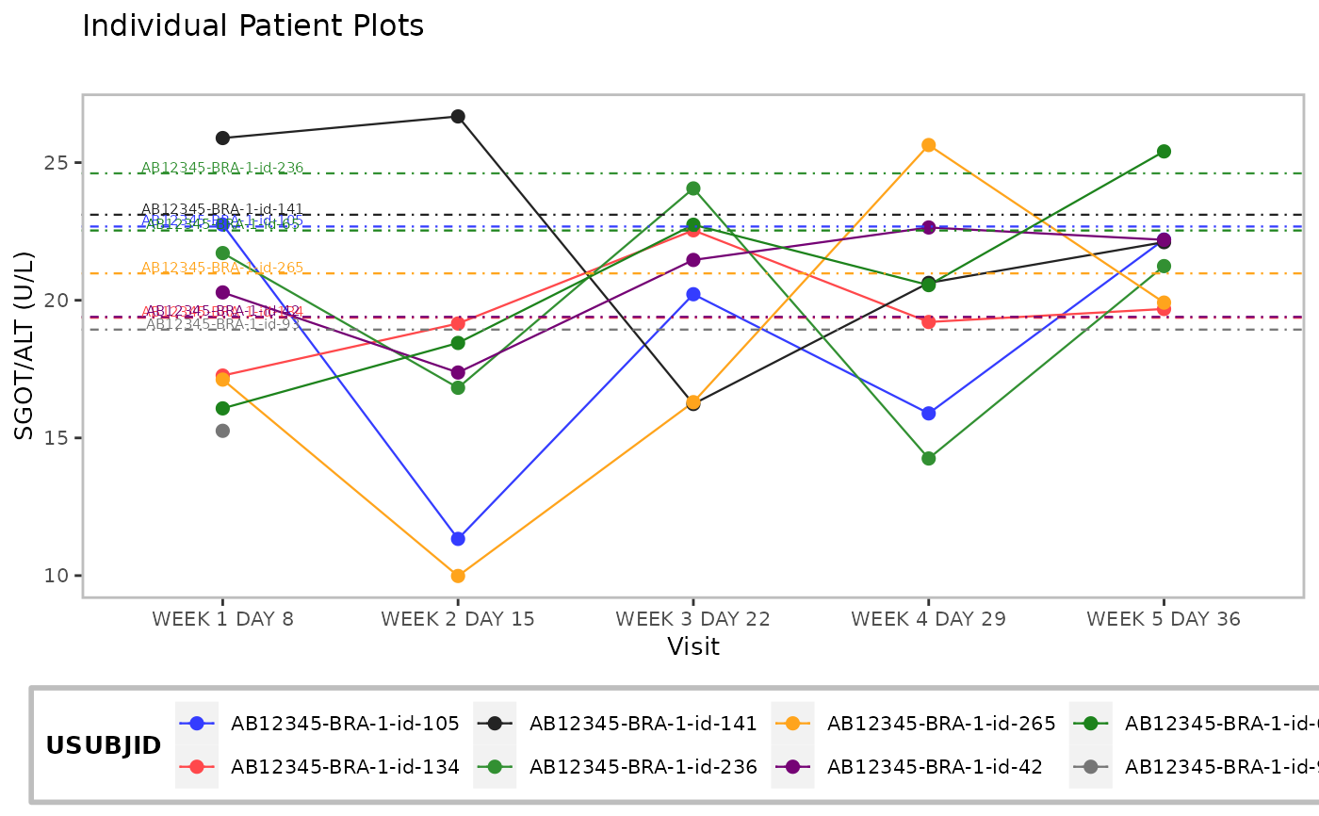
Task: Select the black data point at Week 2 Day 15
Action: [x=458, y=116]
